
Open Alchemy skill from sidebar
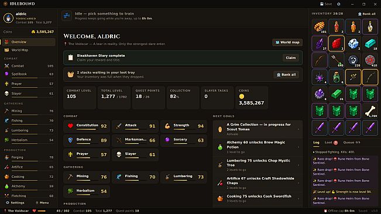[29, 187]
